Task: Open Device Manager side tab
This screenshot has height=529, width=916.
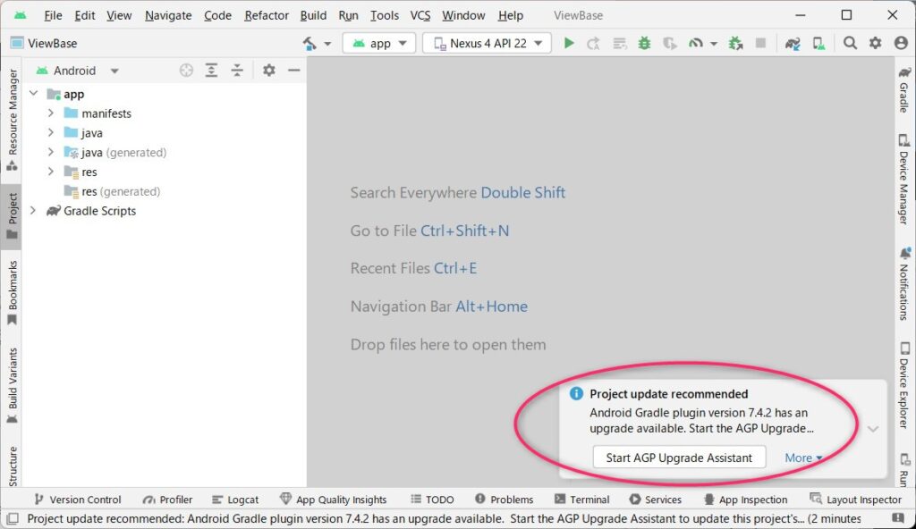Action: (904, 180)
